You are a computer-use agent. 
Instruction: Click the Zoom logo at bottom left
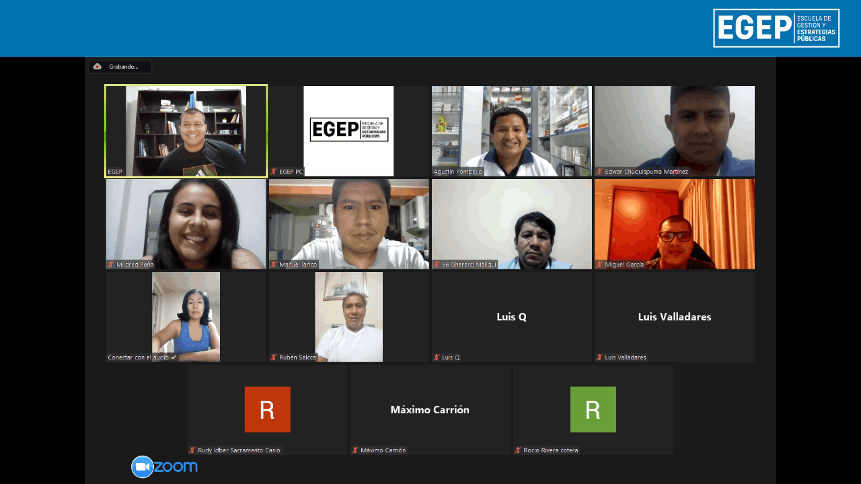[164, 466]
